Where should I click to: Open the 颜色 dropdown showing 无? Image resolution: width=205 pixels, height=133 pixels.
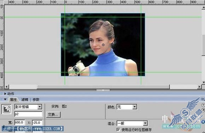point(135,107)
